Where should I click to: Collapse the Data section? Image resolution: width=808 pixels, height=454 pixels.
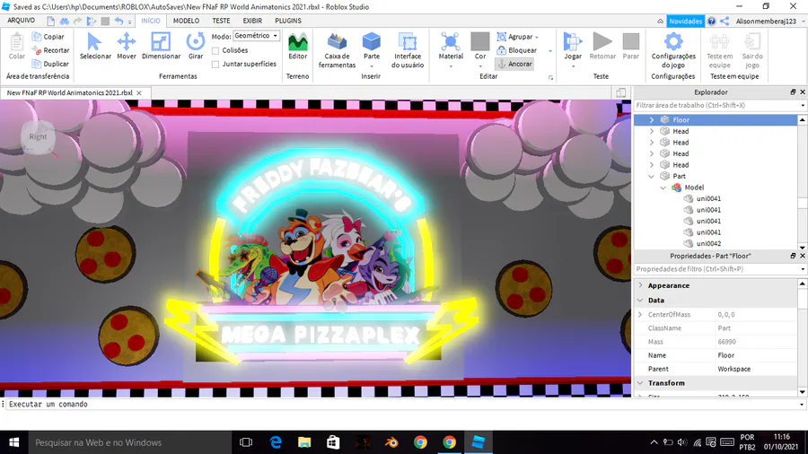[x=640, y=300]
